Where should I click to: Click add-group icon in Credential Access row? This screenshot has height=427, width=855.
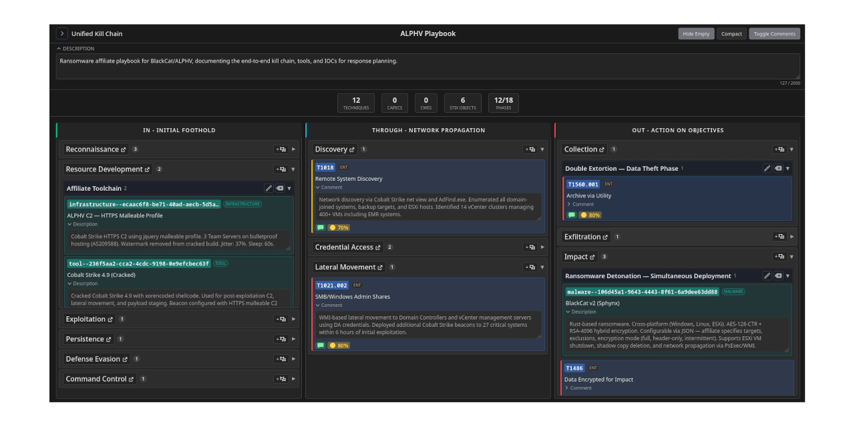pyautogui.click(x=530, y=248)
